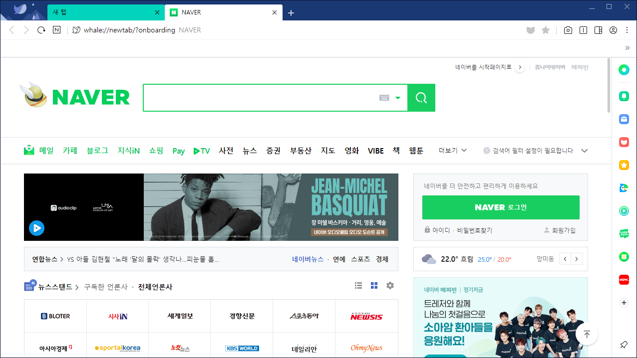Open the red NOW sidebar icon
This screenshot has width=637, height=358.
pyautogui.click(x=624, y=280)
